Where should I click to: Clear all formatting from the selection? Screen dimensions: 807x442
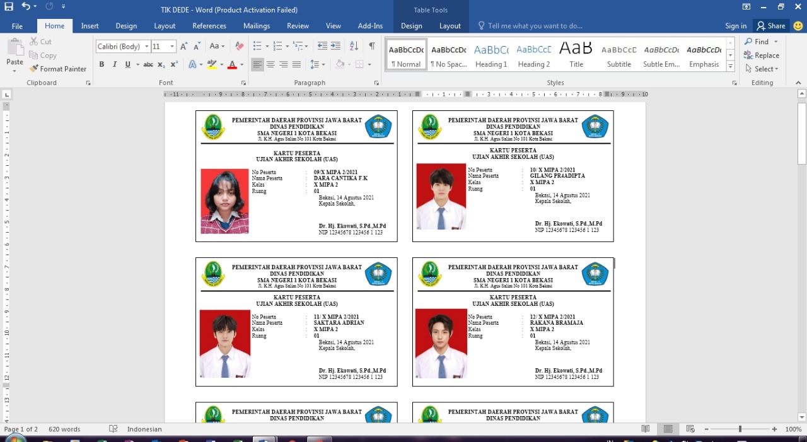[x=239, y=46]
